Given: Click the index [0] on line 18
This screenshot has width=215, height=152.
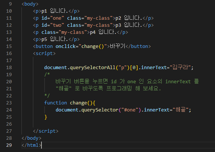Looking at the screenshot, I should tap(134, 68).
